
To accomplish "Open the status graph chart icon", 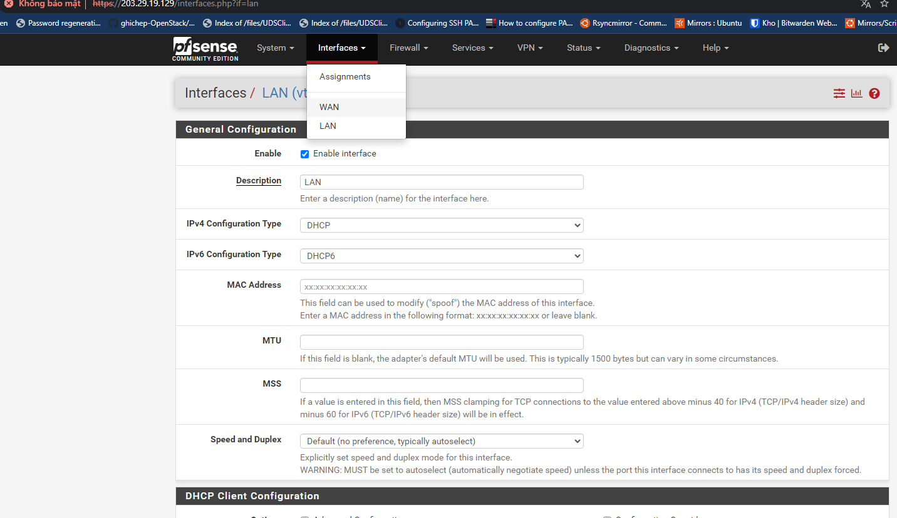I will click(856, 93).
